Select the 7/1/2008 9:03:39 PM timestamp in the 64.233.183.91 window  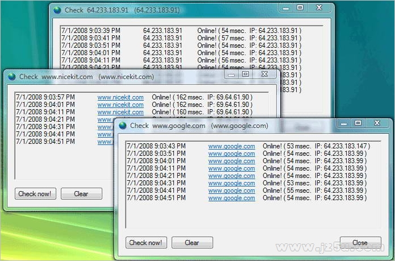(x=91, y=31)
